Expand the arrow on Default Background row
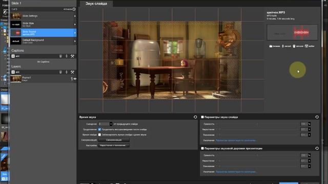The image size is (328, 184). tap(75, 41)
